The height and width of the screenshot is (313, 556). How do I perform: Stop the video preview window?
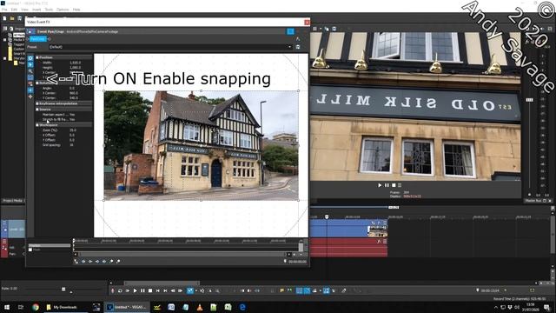coord(394,185)
